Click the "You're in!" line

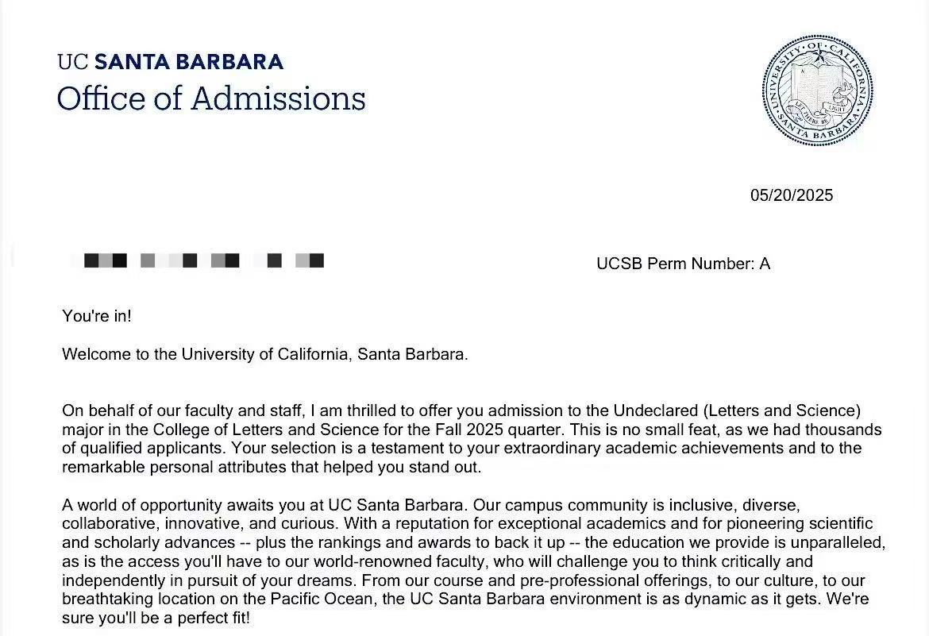pos(97,316)
